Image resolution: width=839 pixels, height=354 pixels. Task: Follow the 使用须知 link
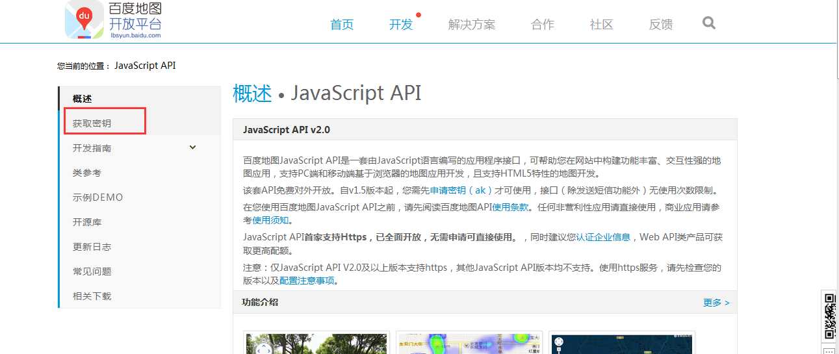point(270,220)
